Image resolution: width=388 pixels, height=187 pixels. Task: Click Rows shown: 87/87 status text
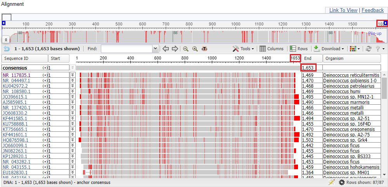click(365, 183)
